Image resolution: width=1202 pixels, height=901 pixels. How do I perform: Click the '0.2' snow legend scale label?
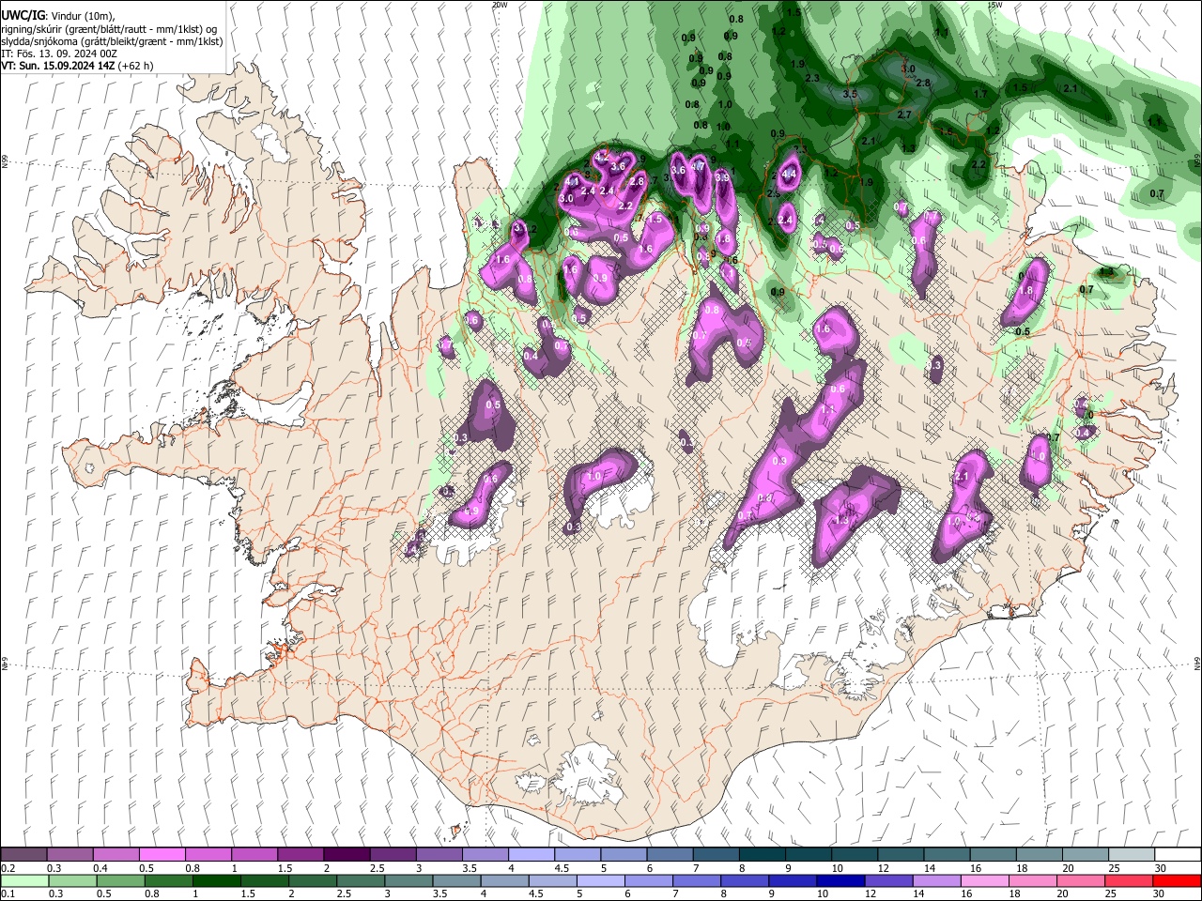click(8, 868)
